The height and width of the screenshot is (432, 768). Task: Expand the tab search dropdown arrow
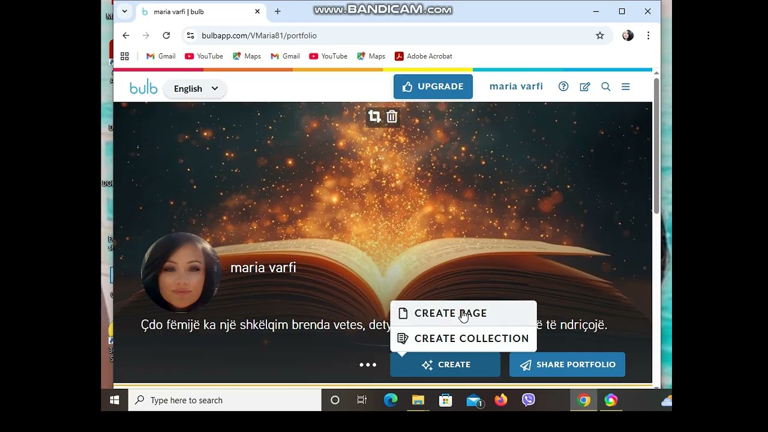125,11
